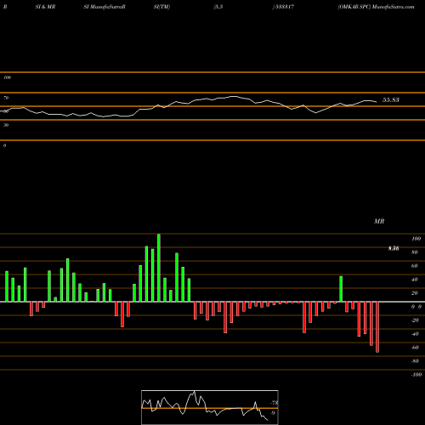Screen dimensions: 425x425
Task: Click the tallest green histogram bar
Action: pos(159,268)
